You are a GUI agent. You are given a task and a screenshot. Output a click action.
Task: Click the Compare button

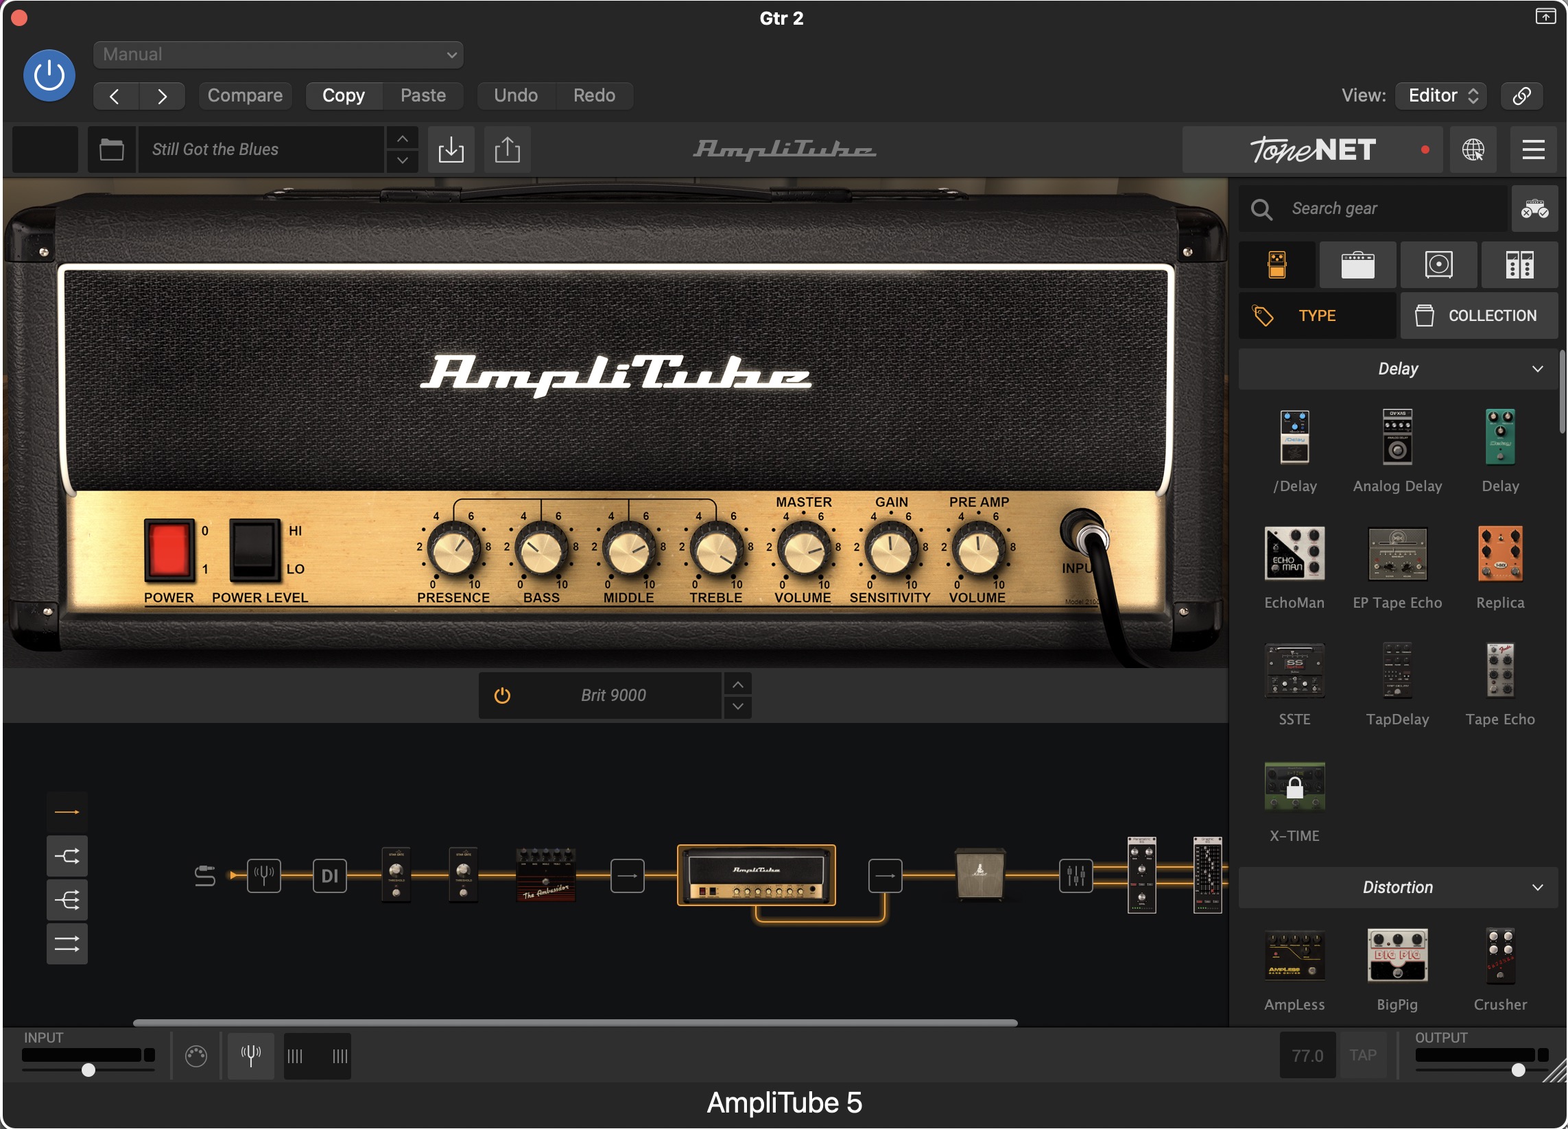[x=245, y=95]
